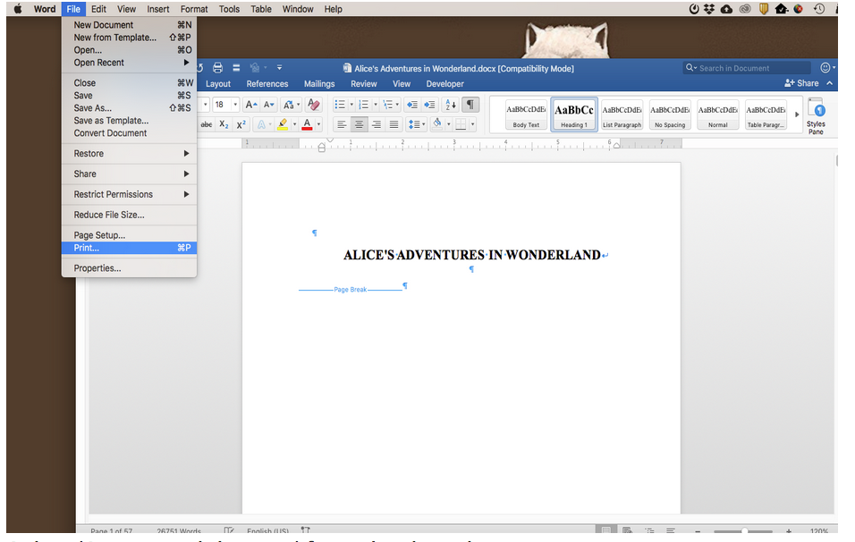Click the Dropbox icon in the menu bar
Image resolution: width=855 pixels, height=542 pixels.
pos(709,9)
